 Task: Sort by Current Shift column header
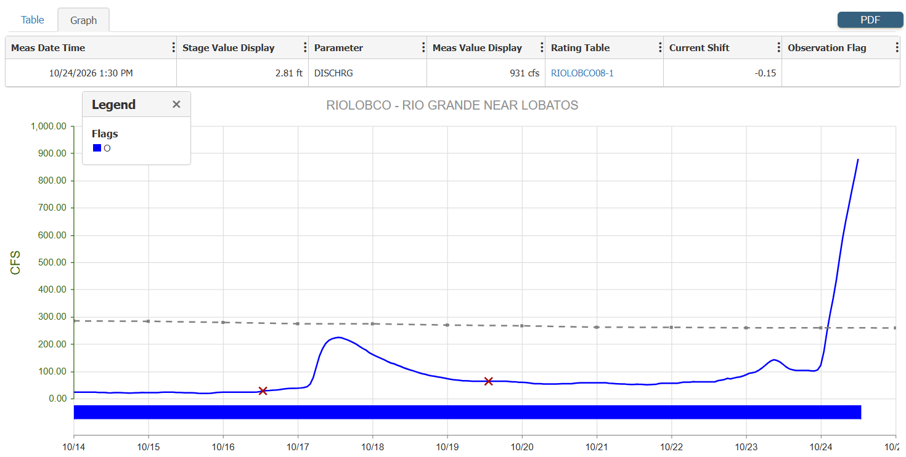click(700, 48)
